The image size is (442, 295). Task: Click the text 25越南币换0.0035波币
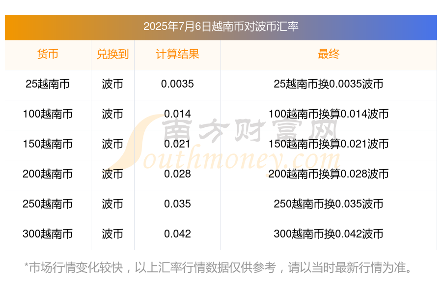tap(329, 84)
